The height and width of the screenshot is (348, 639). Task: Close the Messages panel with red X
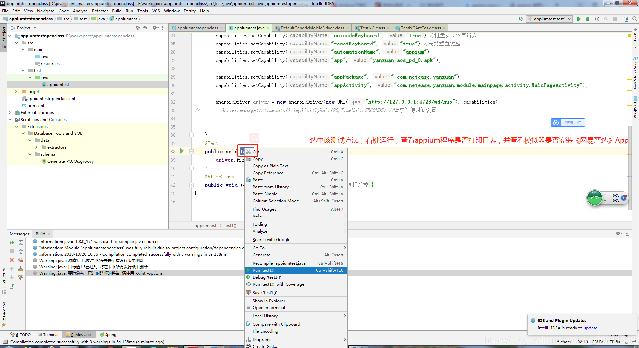pos(12,260)
